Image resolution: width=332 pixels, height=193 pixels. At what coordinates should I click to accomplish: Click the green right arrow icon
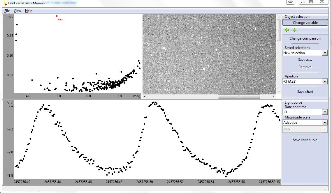click(x=294, y=30)
